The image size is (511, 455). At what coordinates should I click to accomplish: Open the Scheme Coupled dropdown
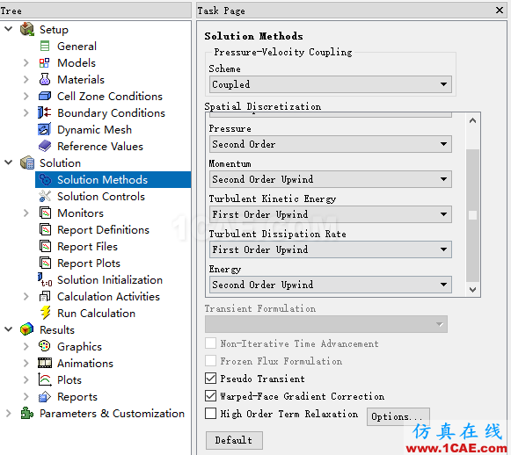tap(330, 84)
